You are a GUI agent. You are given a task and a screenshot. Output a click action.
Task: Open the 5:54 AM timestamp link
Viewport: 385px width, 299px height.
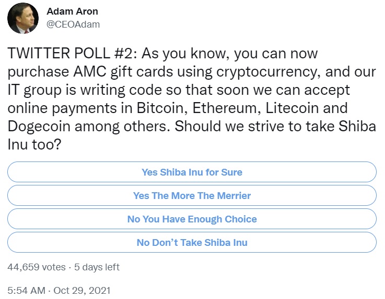click(x=27, y=290)
